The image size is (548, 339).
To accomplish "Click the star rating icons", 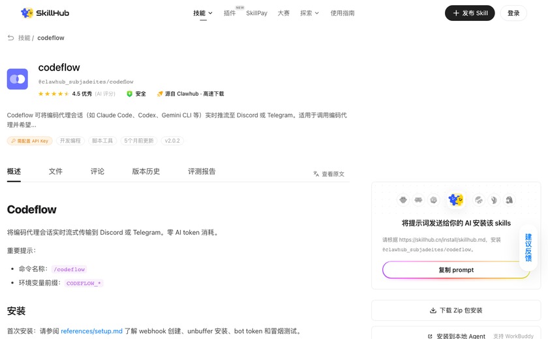I will [53, 94].
